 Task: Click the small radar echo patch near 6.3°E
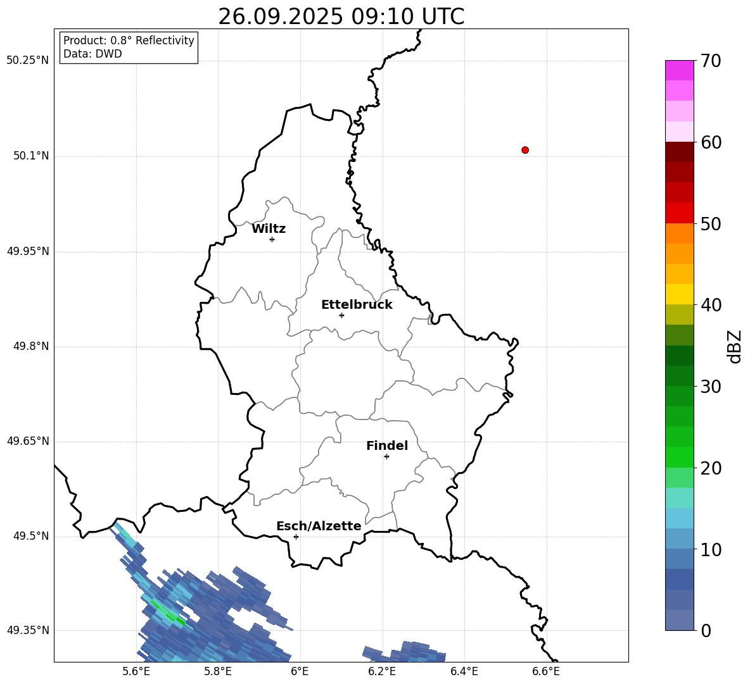405,652
